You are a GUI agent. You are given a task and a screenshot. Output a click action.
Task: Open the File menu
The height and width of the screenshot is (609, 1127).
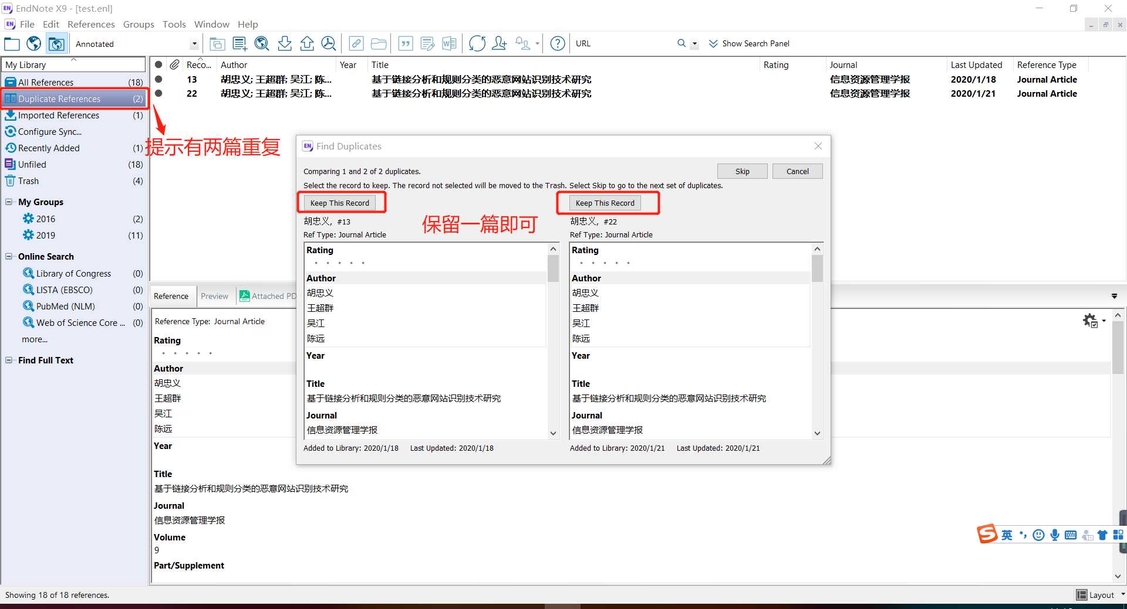[27, 24]
